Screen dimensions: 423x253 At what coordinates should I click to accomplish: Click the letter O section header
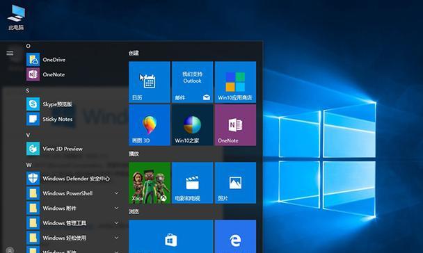point(28,46)
